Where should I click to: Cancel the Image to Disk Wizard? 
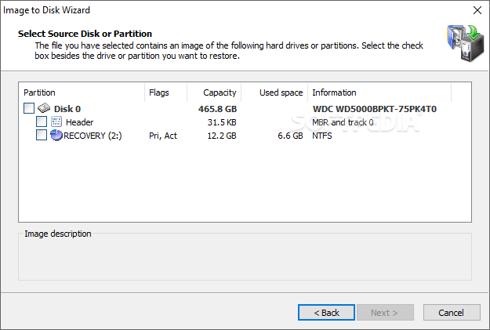pyautogui.click(x=452, y=313)
